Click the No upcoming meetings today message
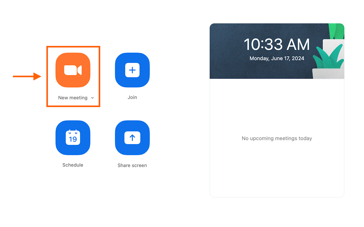This screenshot has height=227, width=364. pyautogui.click(x=277, y=138)
